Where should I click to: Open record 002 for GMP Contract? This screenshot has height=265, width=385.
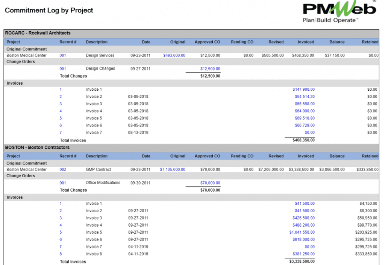click(63, 170)
